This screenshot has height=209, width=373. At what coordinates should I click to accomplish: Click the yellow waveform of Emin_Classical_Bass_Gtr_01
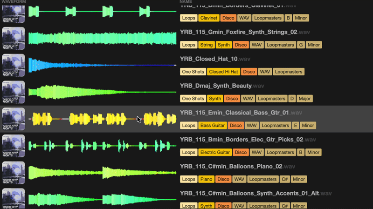point(102,119)
